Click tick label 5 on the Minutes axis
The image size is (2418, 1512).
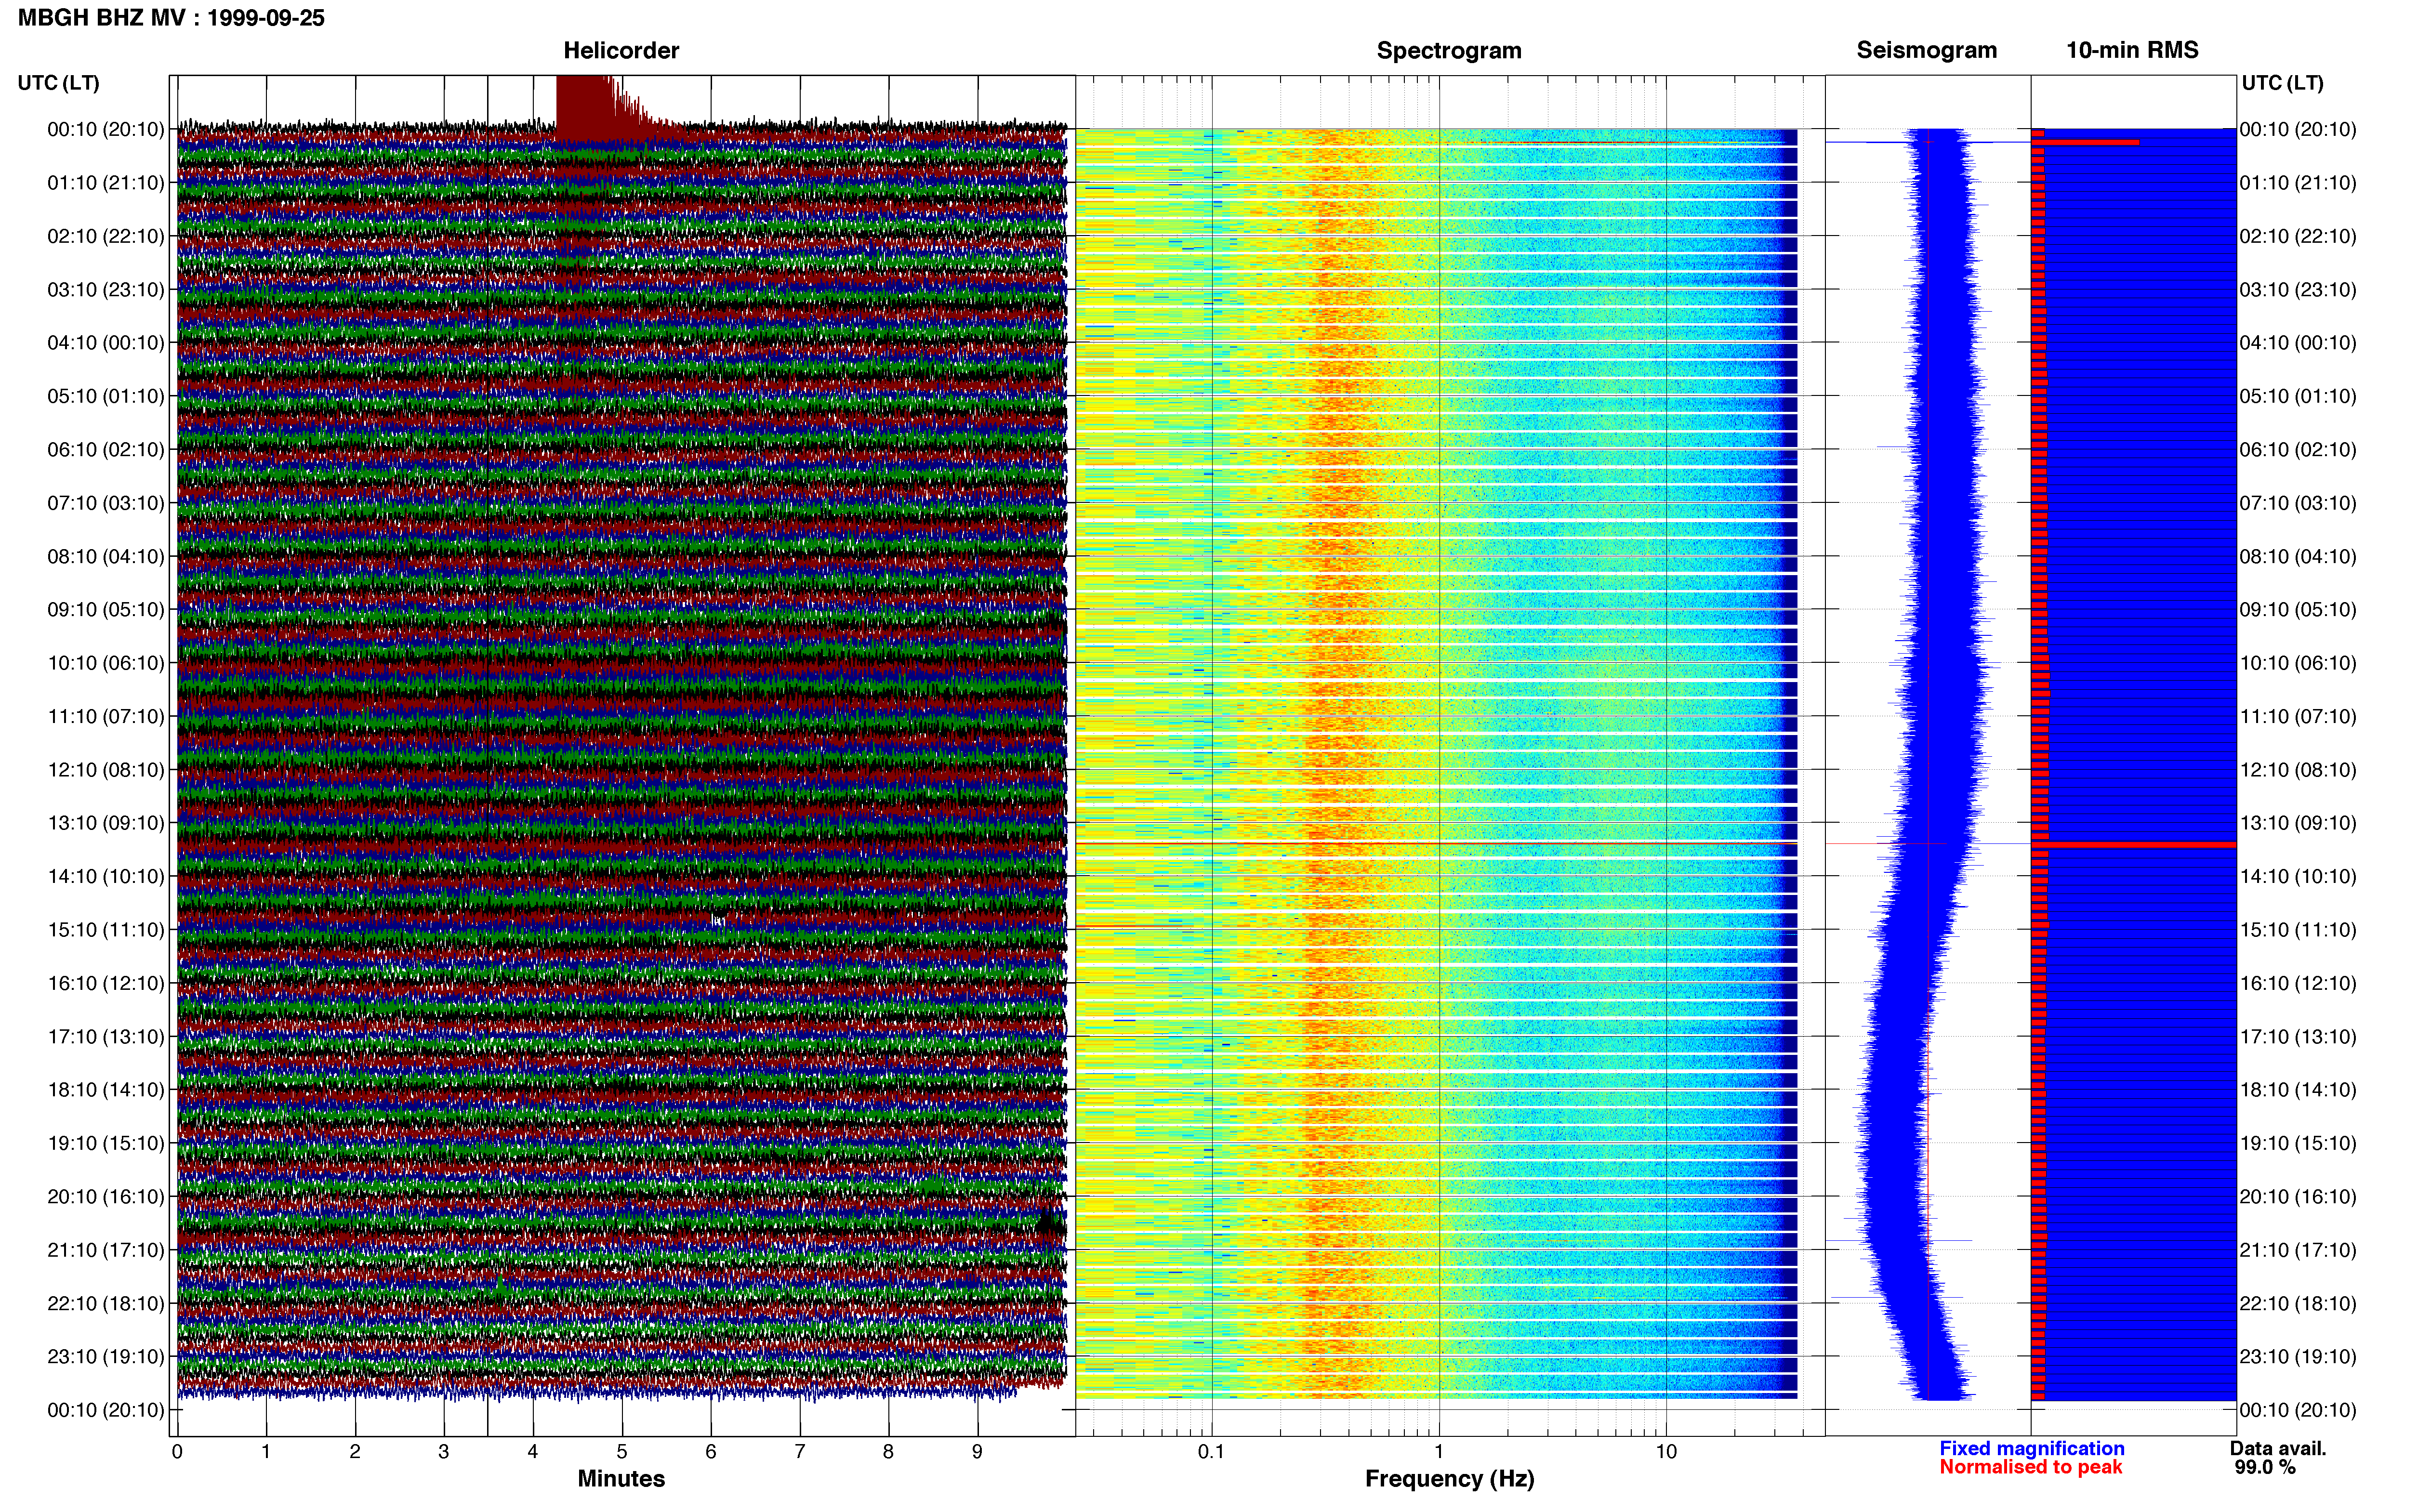(x=622, y=1452)
